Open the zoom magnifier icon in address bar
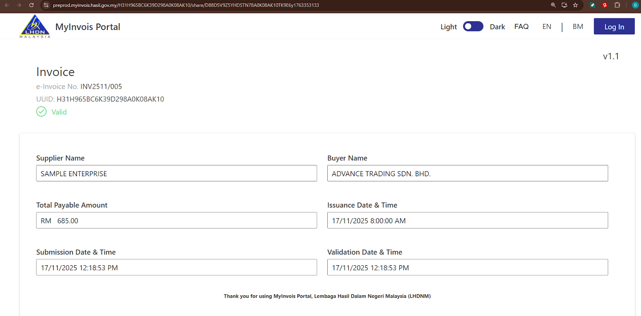The image size is (641, 316). pos(553,5)
